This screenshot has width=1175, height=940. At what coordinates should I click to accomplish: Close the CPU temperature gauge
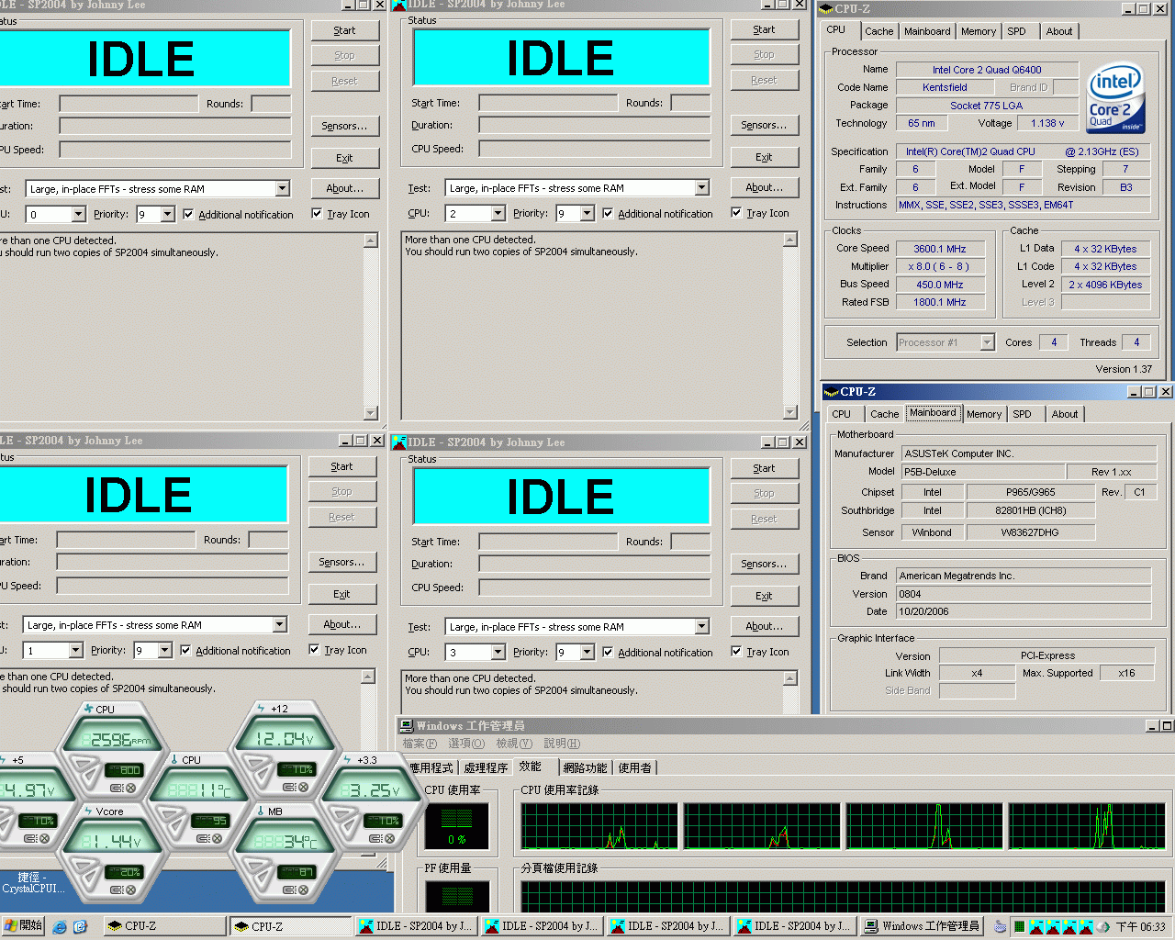217,838
